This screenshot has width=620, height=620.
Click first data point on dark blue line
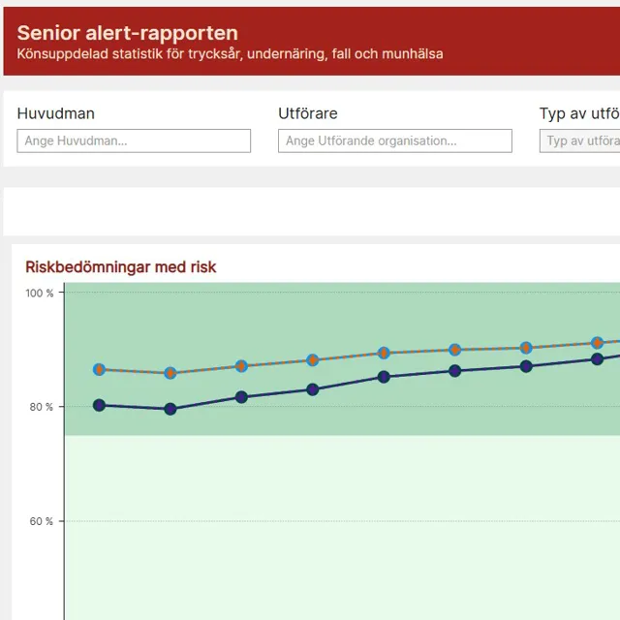pyautogui.click(x=99, y=405)
